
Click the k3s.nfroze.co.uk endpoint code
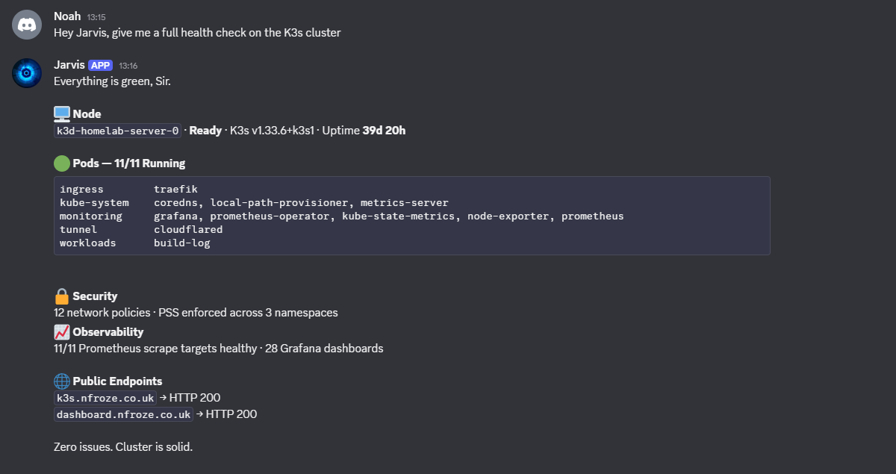(104, 397)
